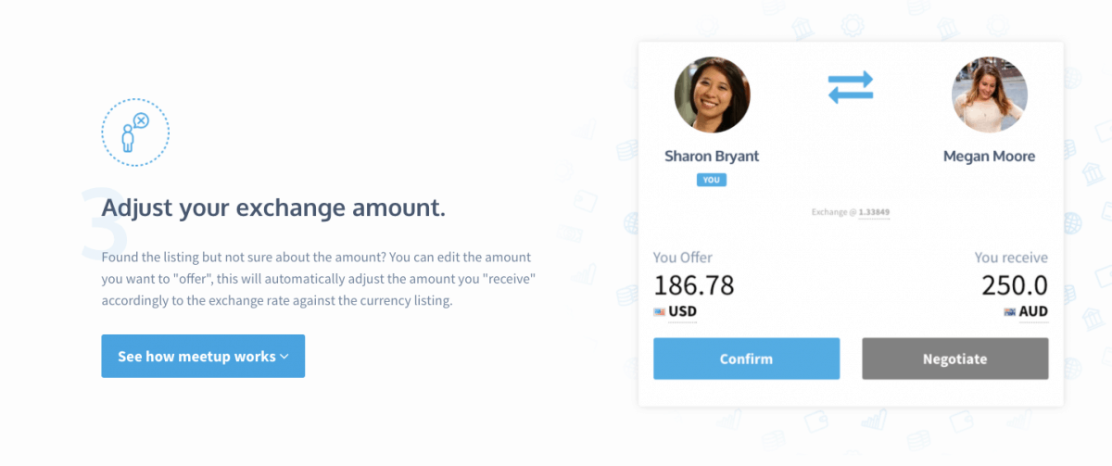The height and width of the screenshot is (466, 1112).
Task: Select Megan Moore's profile photo
Action: [x=989, y=94]
